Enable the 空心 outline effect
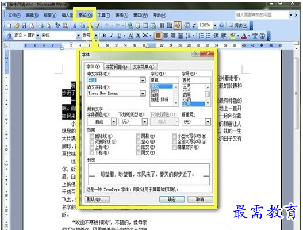Screen dimensions: 303x230 pos(138,141)
